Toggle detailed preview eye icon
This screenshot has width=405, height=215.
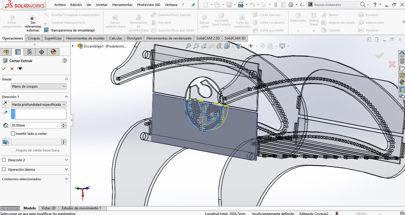20,69
